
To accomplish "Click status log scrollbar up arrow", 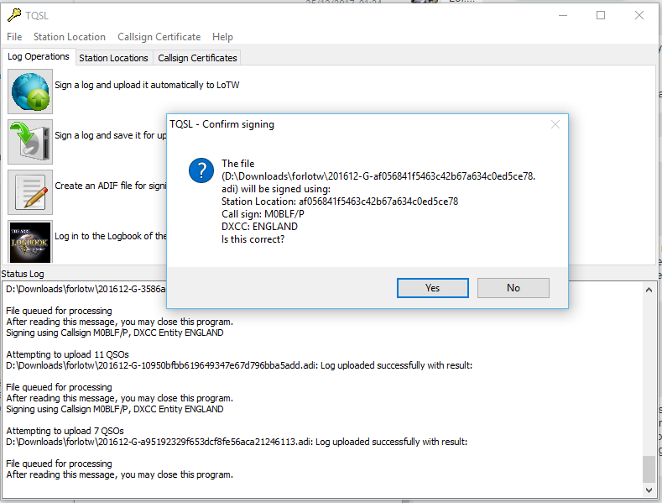I will pos(649,290).
